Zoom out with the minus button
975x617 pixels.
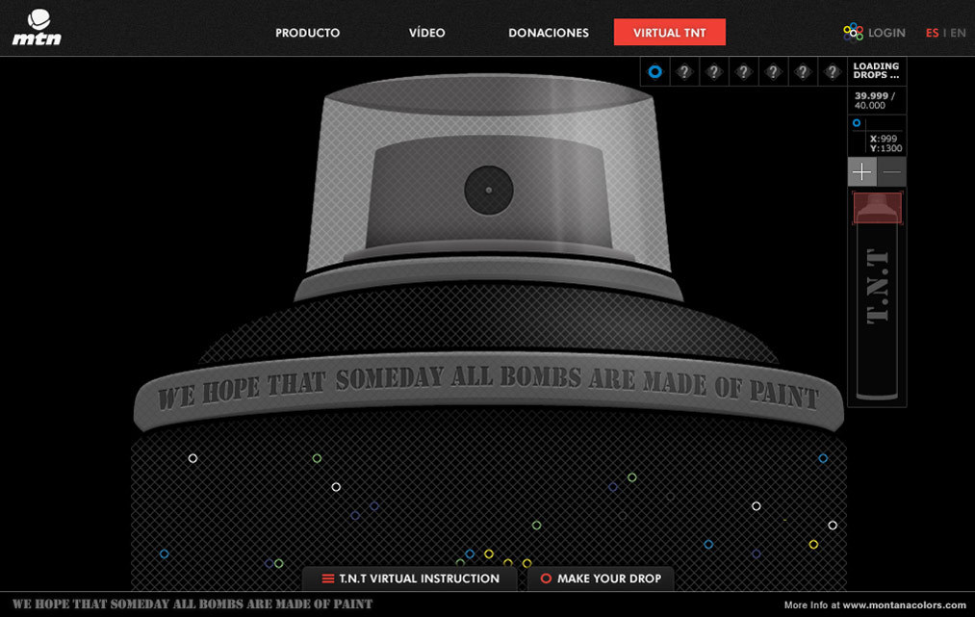pos(892,172)
